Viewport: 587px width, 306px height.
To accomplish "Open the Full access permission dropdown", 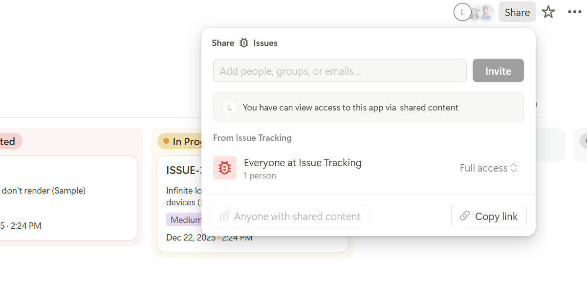I will click(488, 168).
